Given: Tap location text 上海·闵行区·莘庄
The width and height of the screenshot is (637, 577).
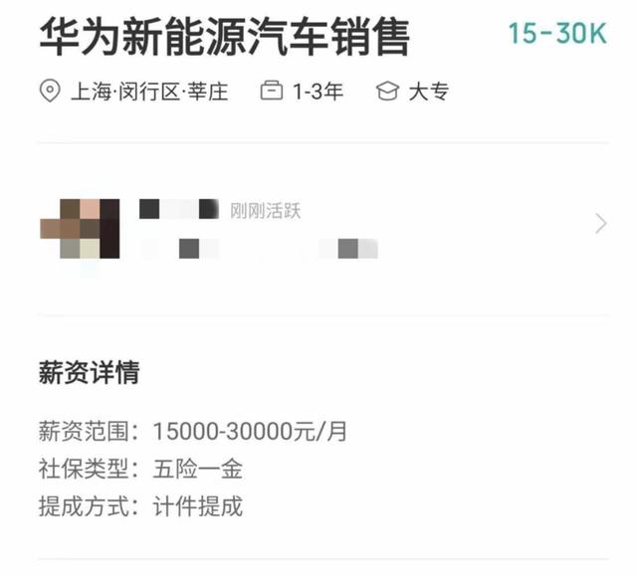Looking at the screenshot, I should 149,92.
